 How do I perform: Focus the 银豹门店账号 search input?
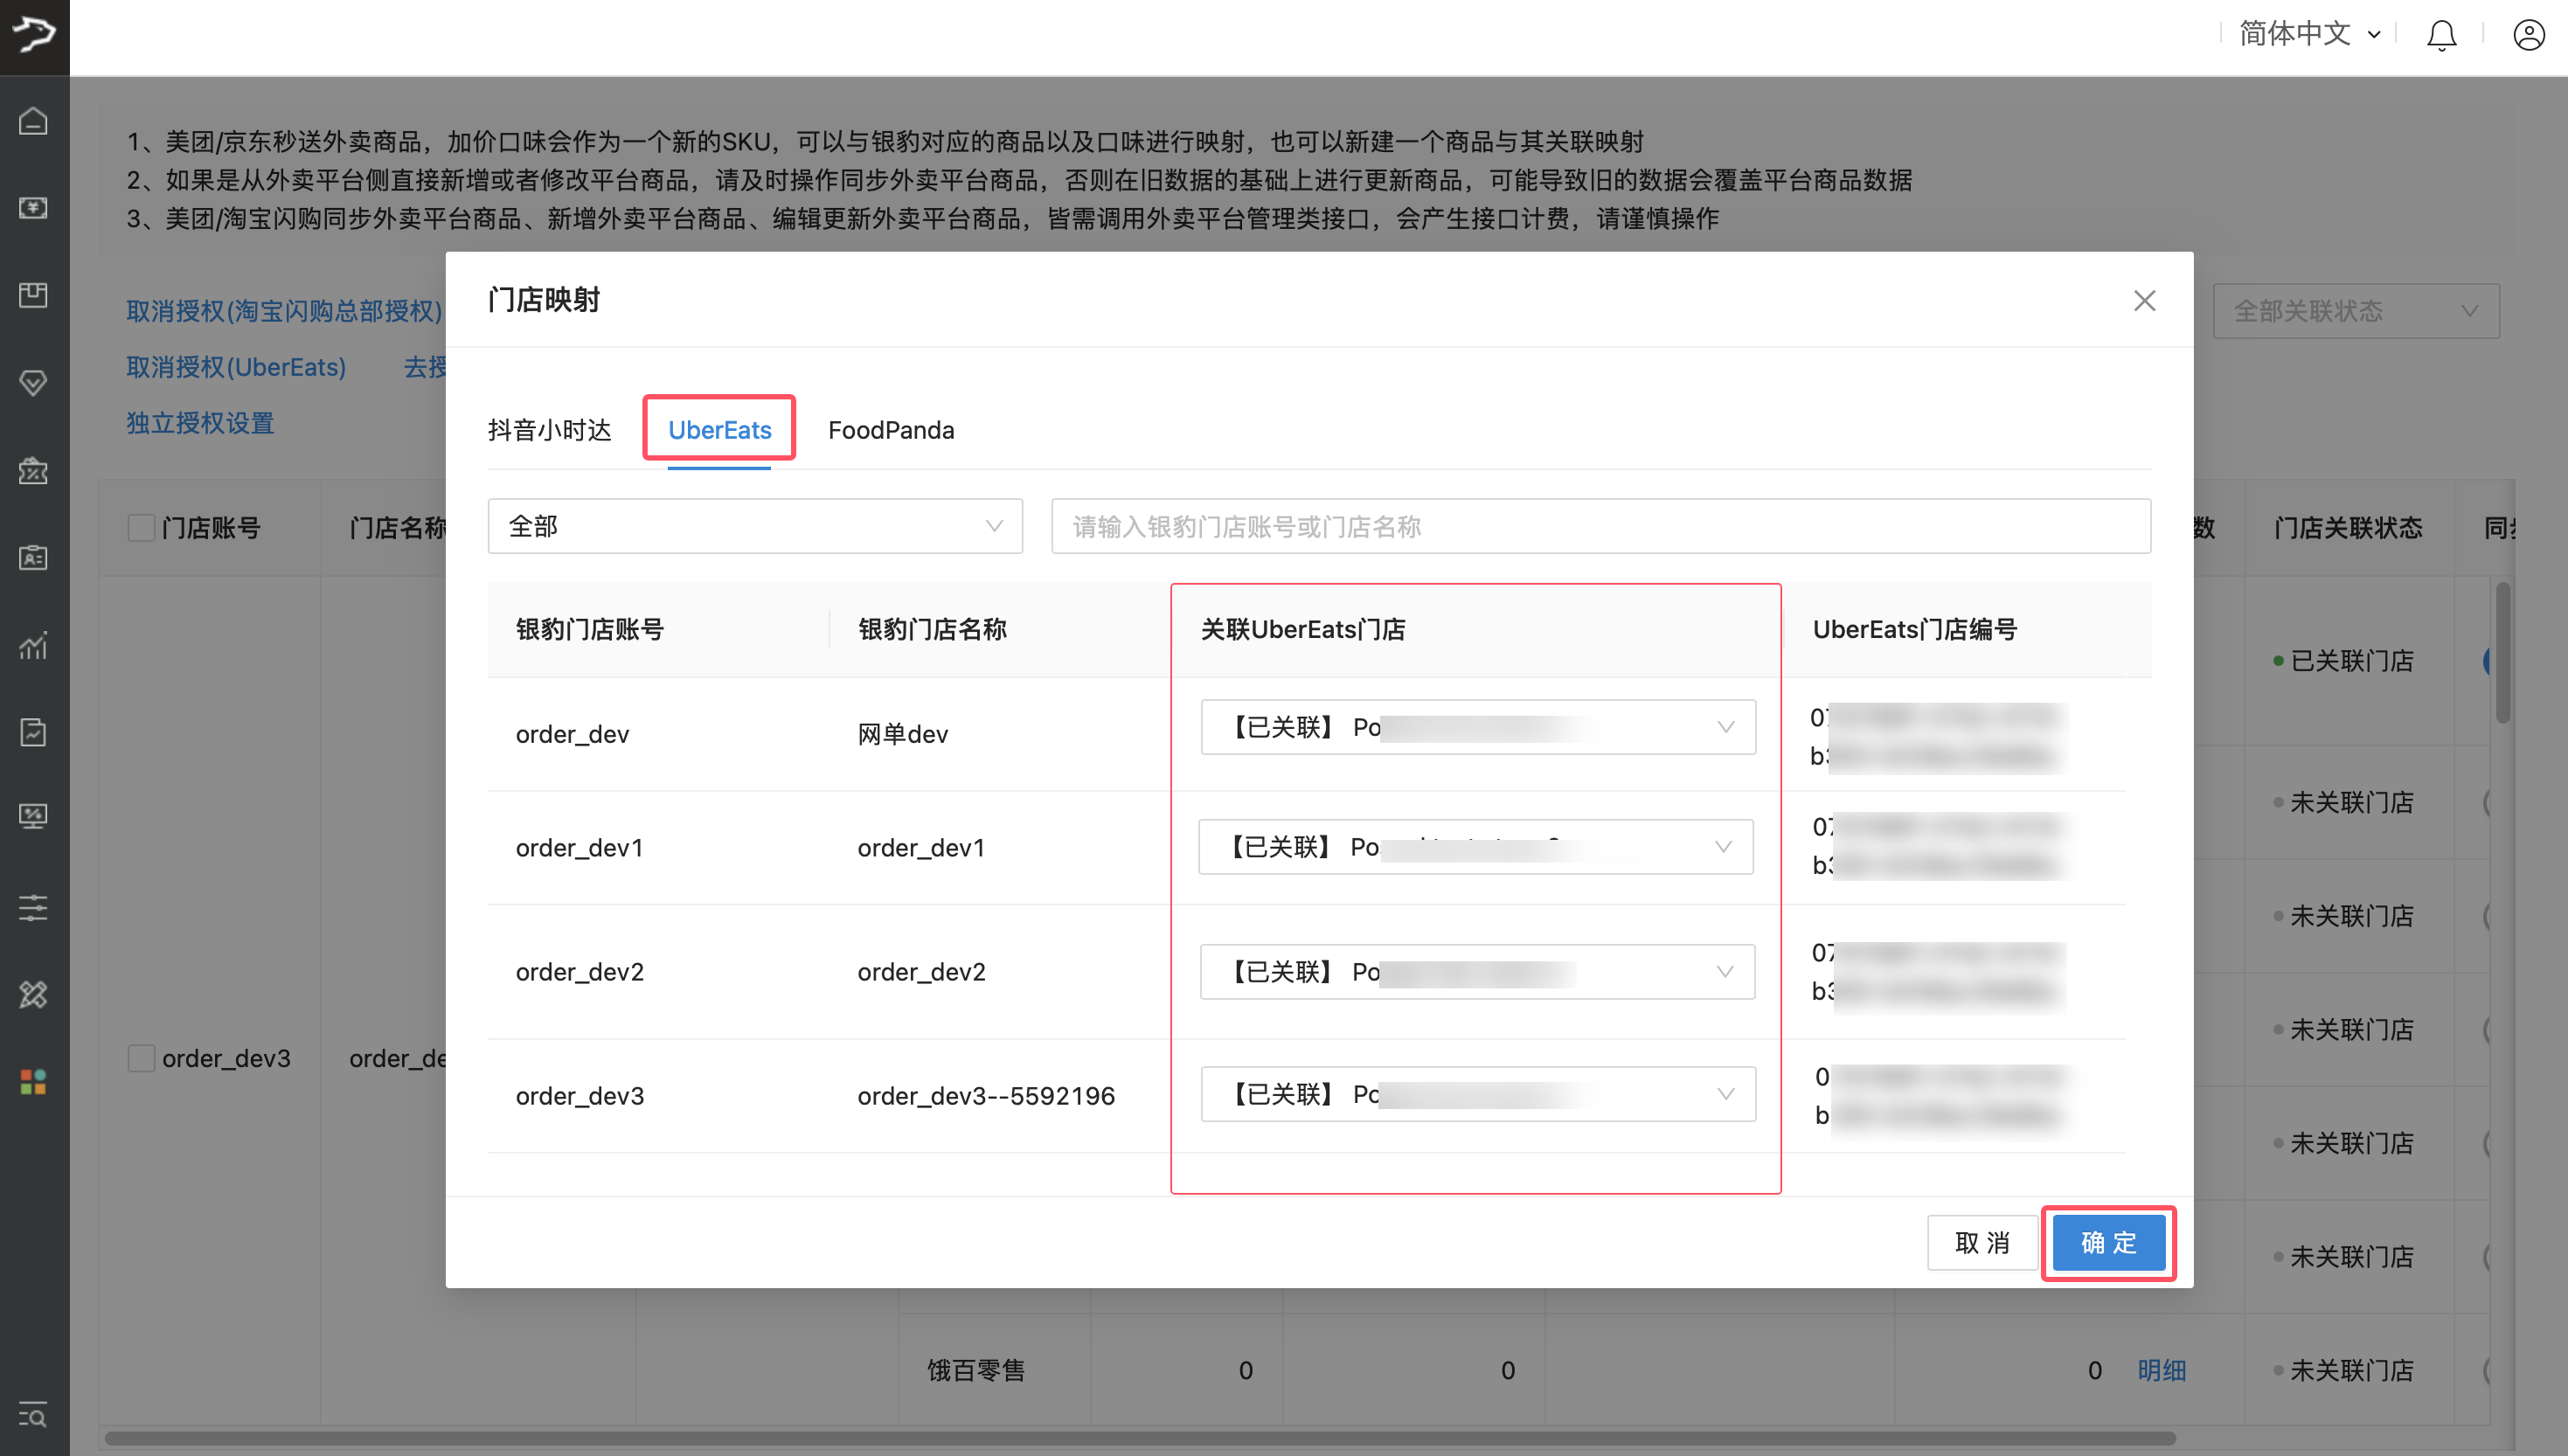(1601, 526)
